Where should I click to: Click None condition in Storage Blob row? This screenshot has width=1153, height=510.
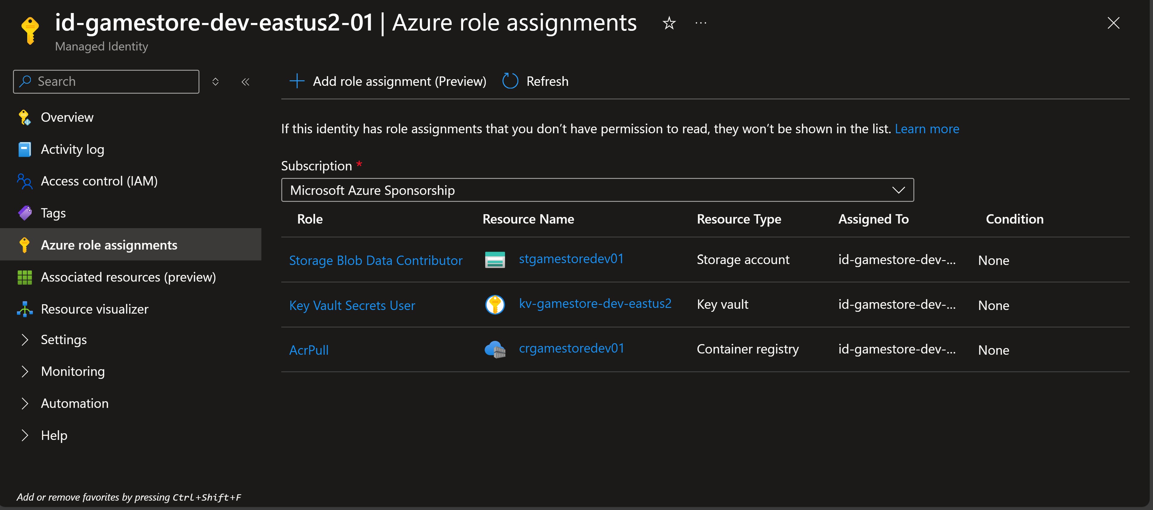(x=993, y=261)
